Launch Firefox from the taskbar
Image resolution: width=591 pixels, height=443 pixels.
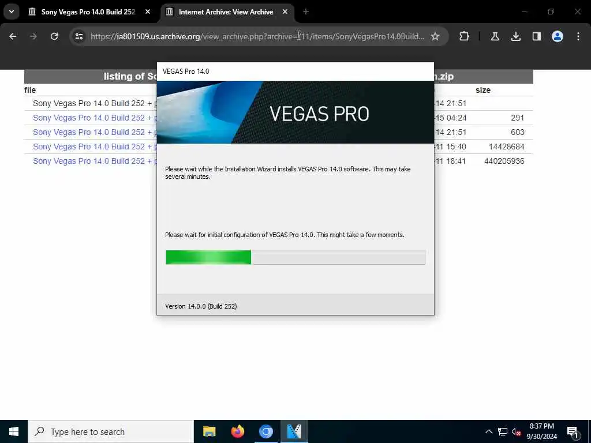237,431
